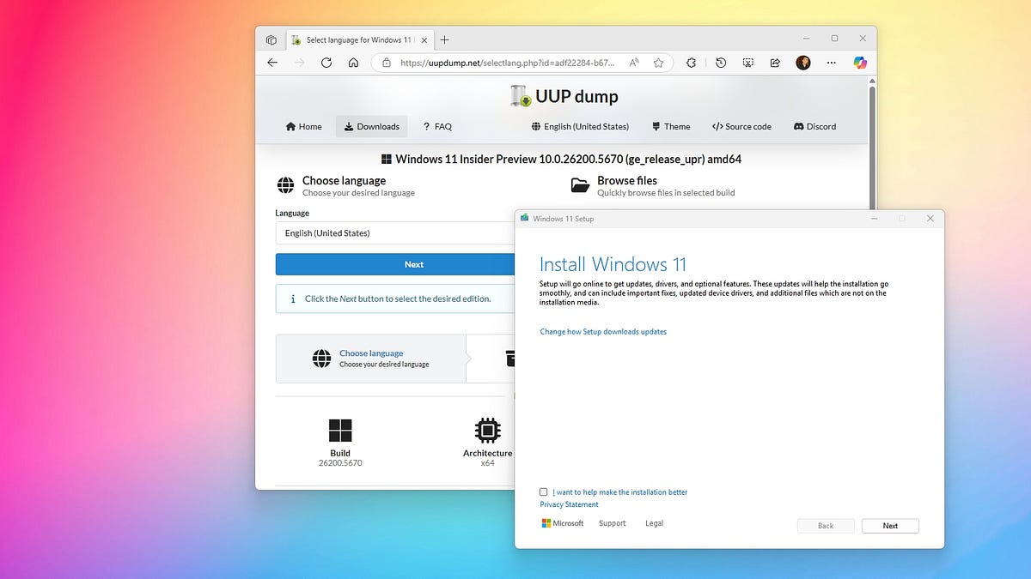Image resolution: width=1031 pixels, height=579 pixels.
Task: Click the x64 architecture text
Action: pos(487,463)
